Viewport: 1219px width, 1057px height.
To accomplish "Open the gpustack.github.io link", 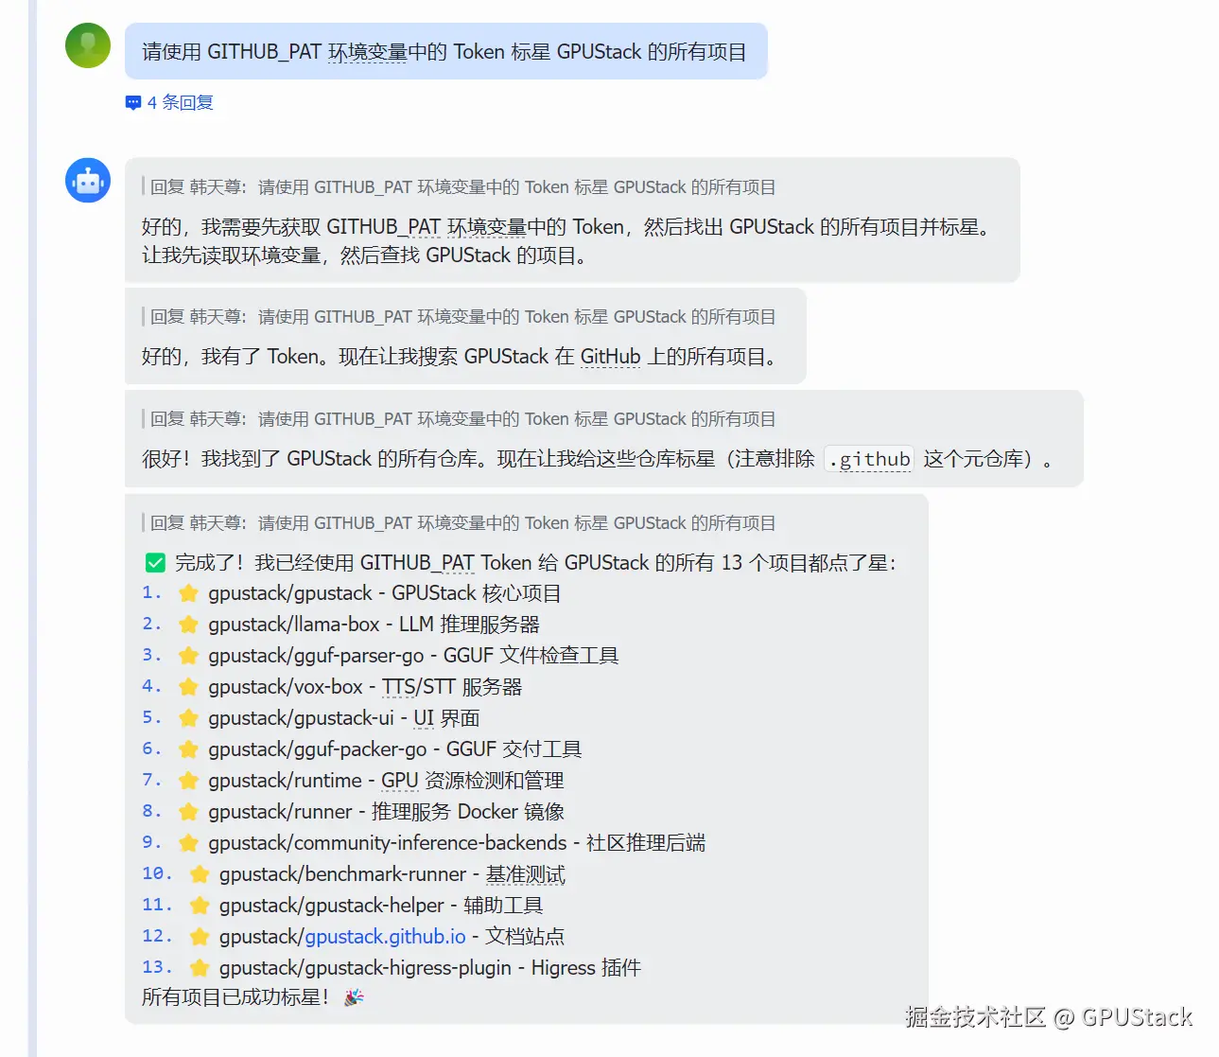I will click(x=385, y=937).
